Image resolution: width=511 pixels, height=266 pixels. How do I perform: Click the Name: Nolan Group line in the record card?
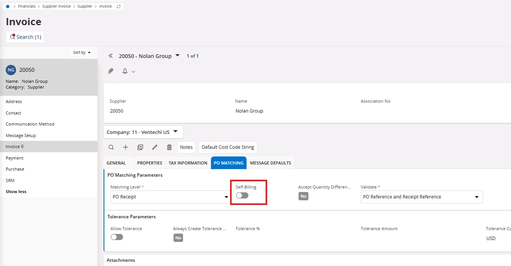click(27, 81)
